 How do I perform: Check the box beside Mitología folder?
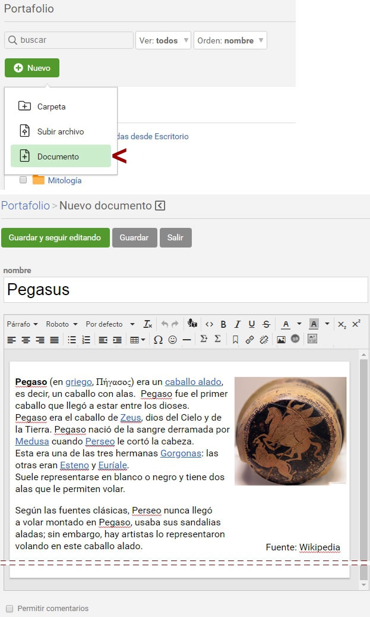click(23, 180)
